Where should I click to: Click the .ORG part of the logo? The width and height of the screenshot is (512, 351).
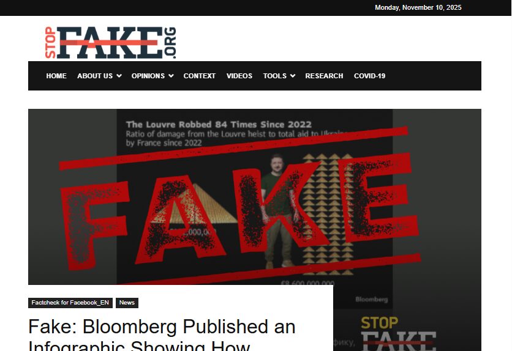click(170, 43)
